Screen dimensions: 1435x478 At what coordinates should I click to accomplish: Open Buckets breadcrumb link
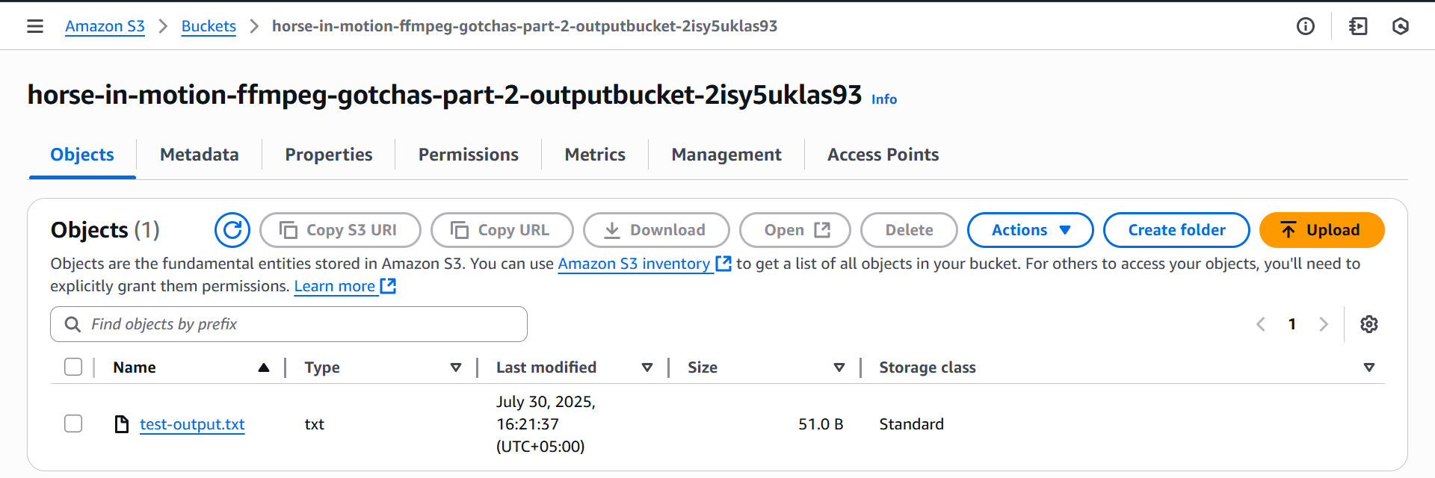(209, 26)
